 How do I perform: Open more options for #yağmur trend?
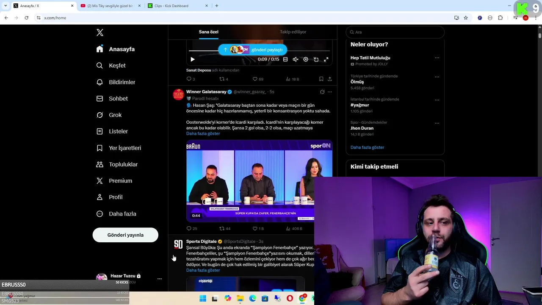[437, 100]
